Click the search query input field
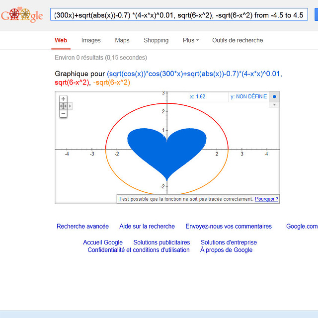318x318 pixels. (x=179, y=15)
